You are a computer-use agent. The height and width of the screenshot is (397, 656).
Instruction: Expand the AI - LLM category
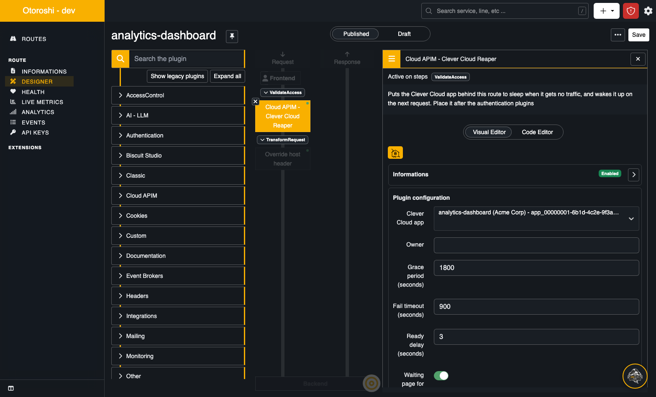point(178,115)
